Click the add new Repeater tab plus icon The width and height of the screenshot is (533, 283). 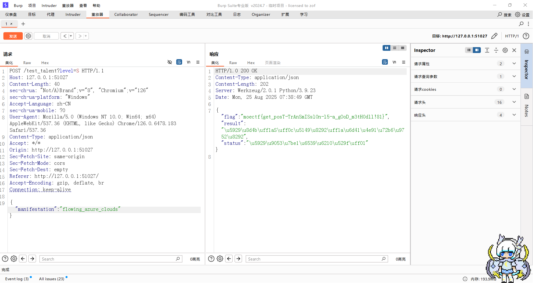[x=23, y=24]
